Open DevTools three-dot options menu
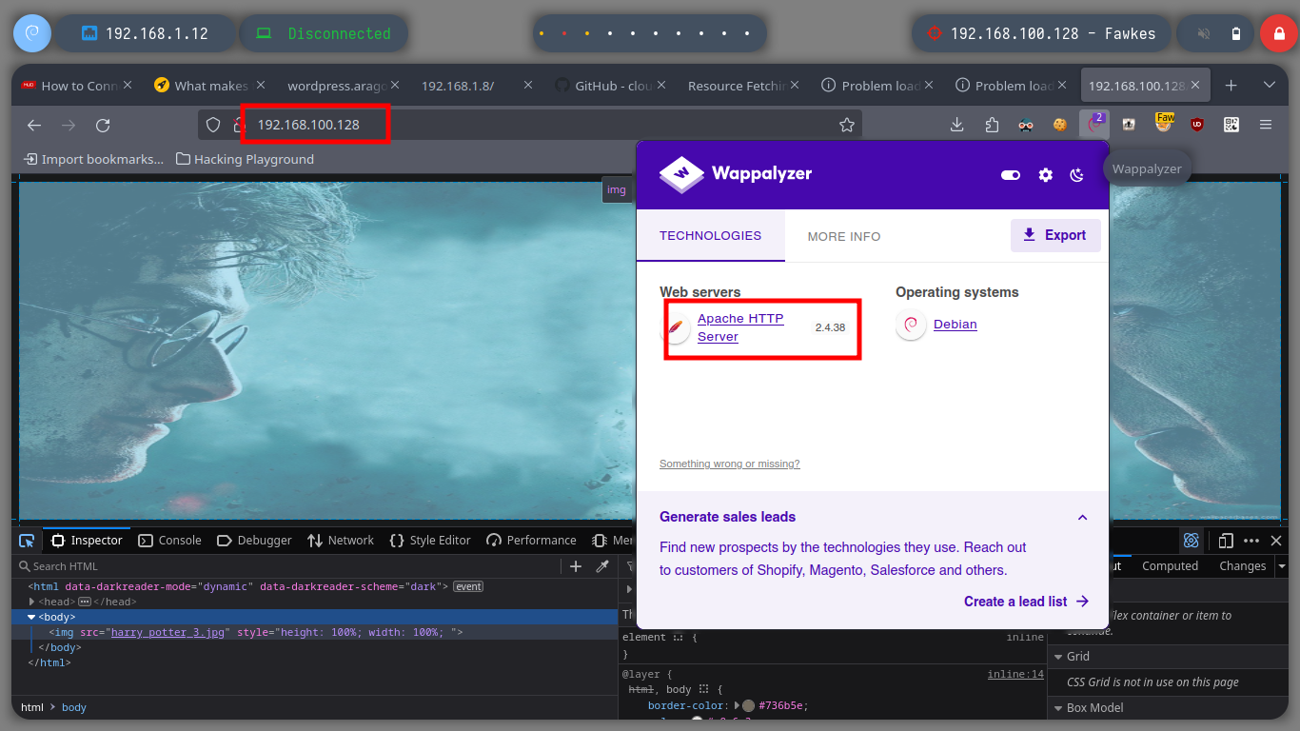 [x=1251, y=541]
